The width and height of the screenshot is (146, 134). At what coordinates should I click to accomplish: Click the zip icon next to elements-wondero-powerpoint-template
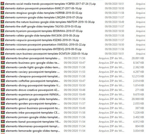point(2,49)
